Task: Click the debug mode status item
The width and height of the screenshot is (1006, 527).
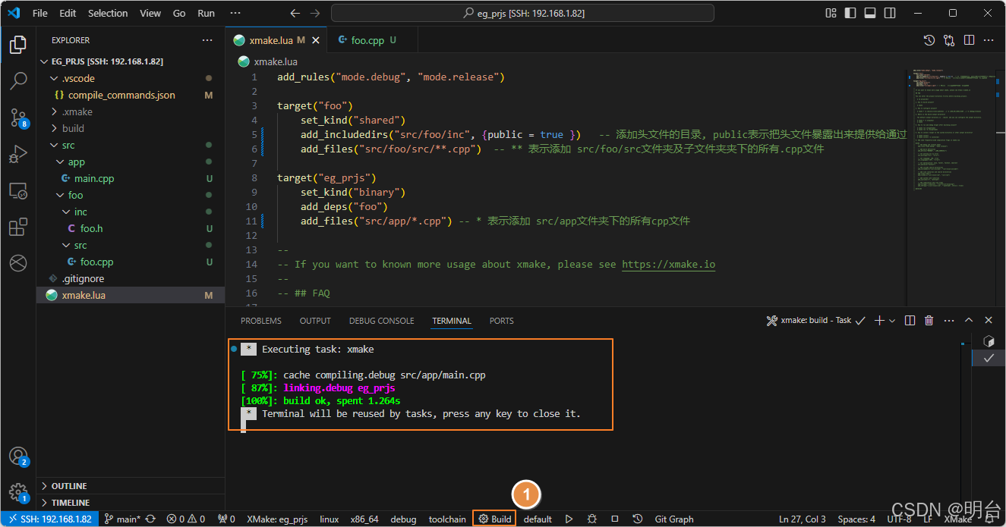Action: click(x=403, y=519)
